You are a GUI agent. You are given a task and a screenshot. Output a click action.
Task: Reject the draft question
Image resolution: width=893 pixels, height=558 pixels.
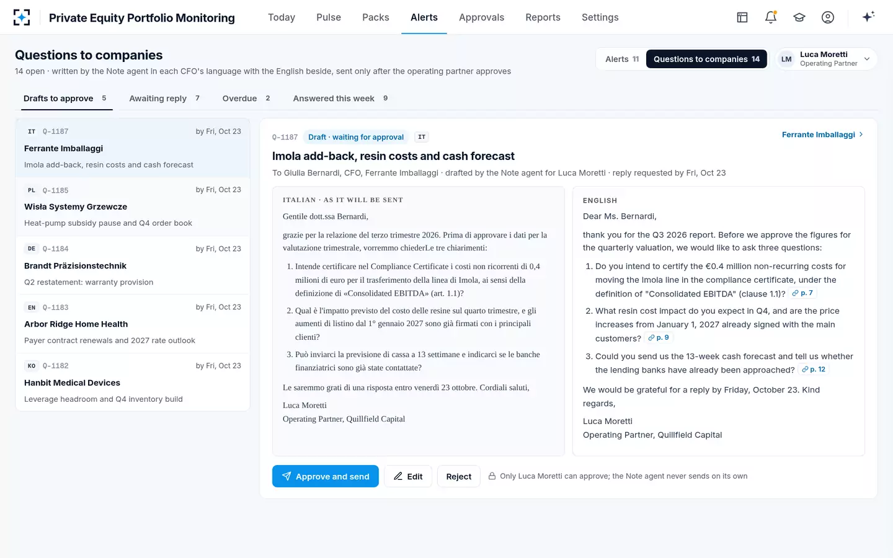[459, 476]
